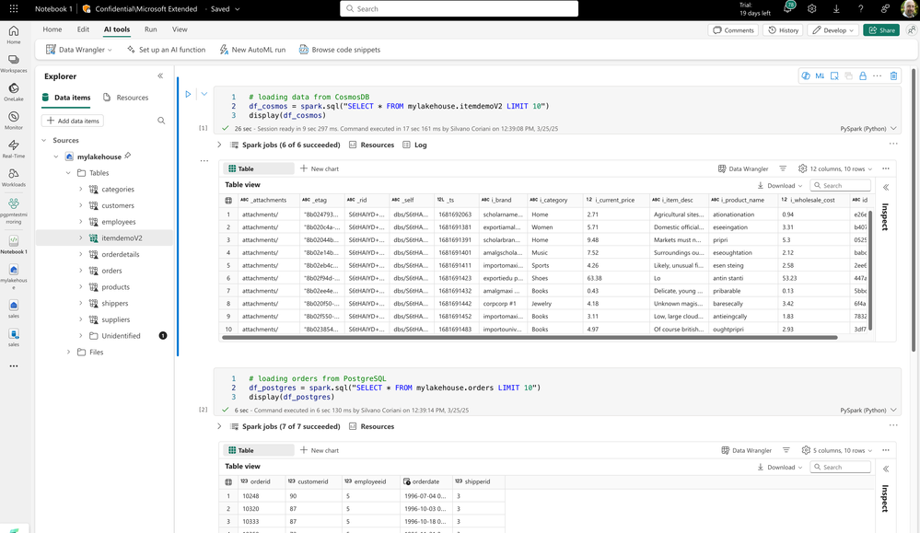
Task: Open Workloads in left navigation
Action: tap(14, 178)
